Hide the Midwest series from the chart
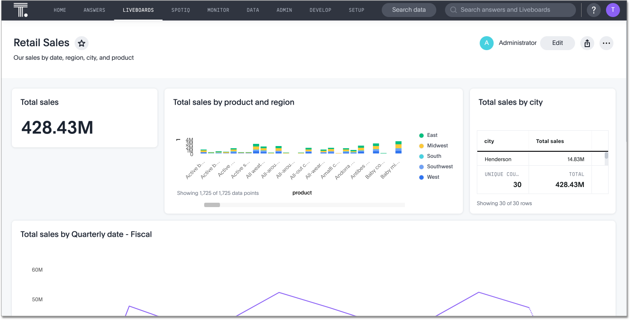Image resolution: width=630 pixels, height=320 pixels. (435, 145)
